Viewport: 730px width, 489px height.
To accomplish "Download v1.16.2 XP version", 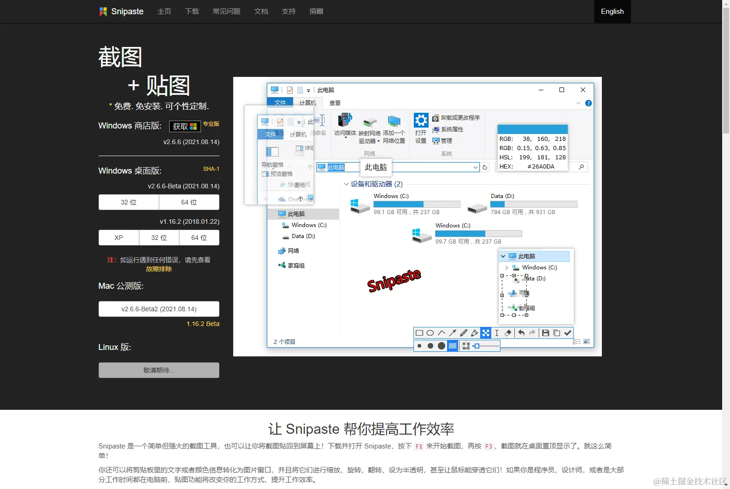I will coord(118,238).
